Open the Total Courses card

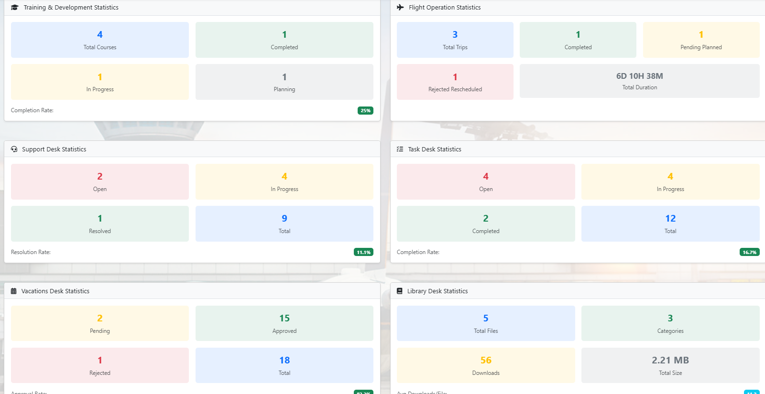coord(100,40)
